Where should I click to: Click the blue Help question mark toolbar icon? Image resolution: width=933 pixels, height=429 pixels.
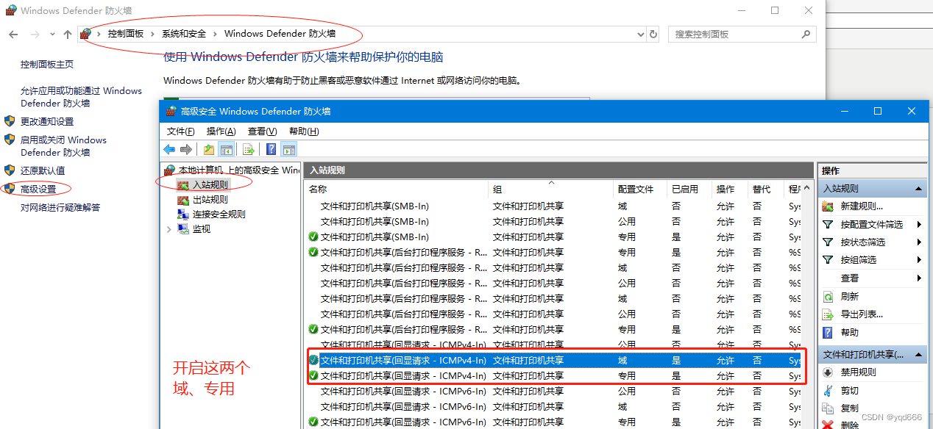[x=272, y=149]
